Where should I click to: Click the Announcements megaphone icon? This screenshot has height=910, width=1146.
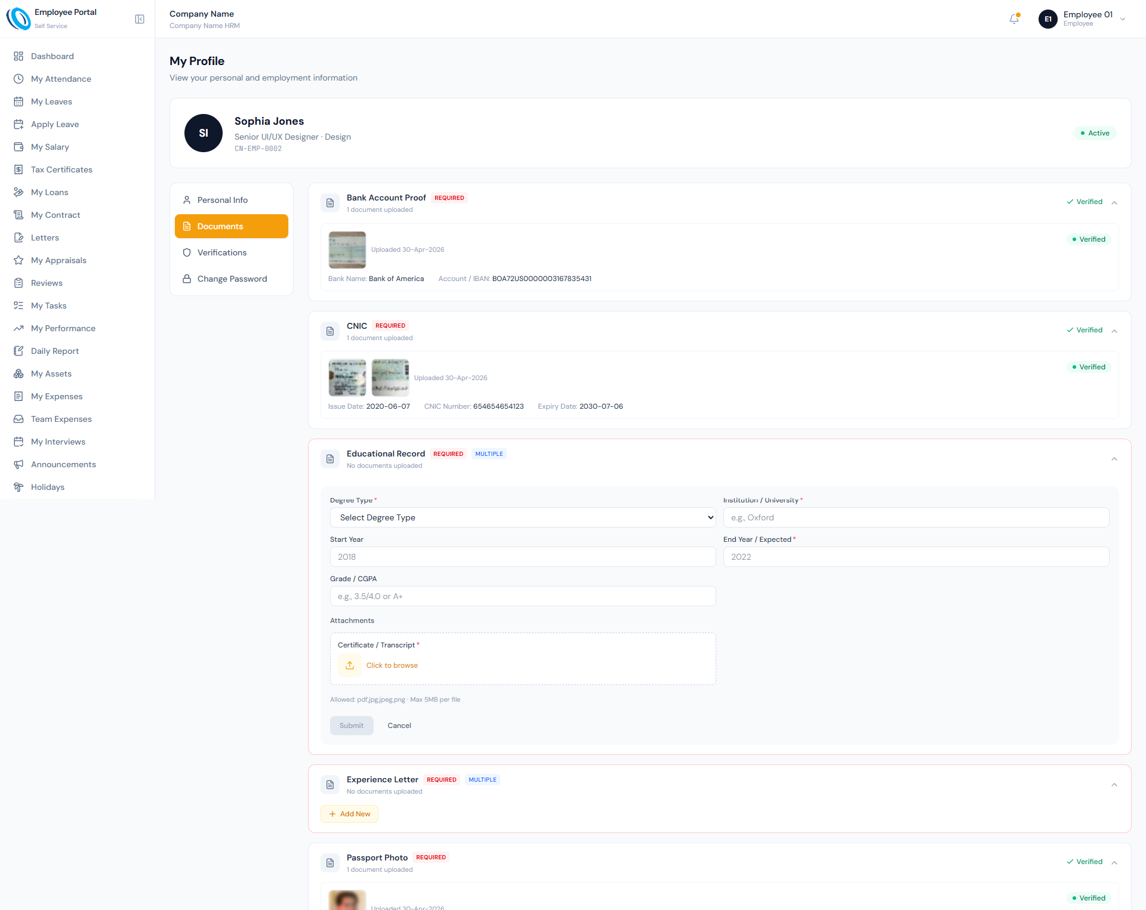(19, 464)
